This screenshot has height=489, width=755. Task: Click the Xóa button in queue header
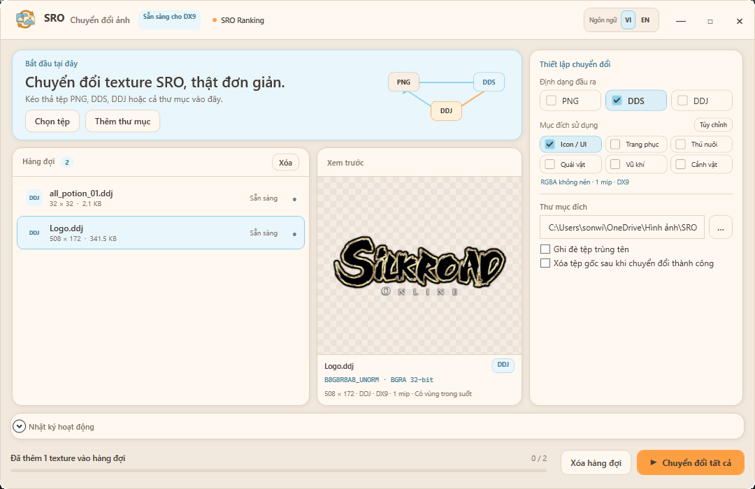tap(285, 163)
